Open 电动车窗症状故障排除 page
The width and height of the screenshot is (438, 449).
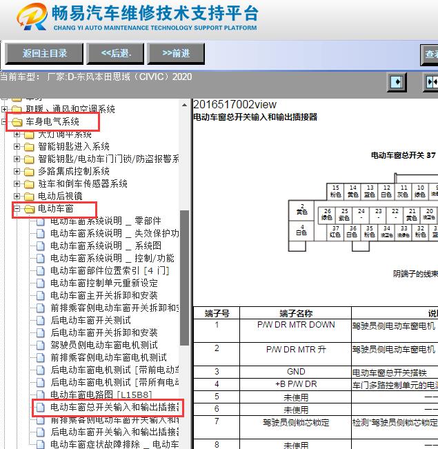pos(115,444)
